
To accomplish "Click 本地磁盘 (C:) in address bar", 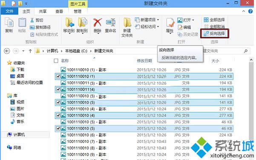I will click(76, 51).
